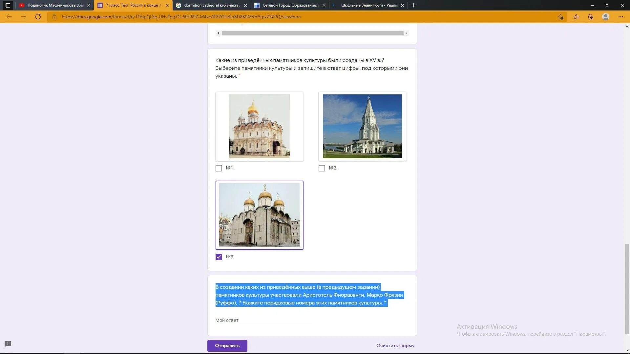Screen dimensions: 630x354
Task: Toggle checkbox for №1 cultural monument
Action: pos(219,168)
